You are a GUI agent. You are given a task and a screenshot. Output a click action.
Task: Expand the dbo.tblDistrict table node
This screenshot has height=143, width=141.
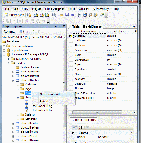(x=13, y=76)
